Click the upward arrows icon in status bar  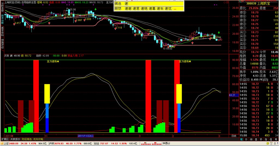pos(275,143)
